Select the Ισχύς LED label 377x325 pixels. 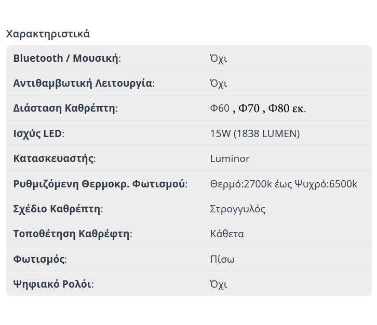tap(37, 133)
